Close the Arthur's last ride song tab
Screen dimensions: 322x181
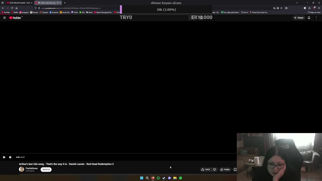point(60,3)
